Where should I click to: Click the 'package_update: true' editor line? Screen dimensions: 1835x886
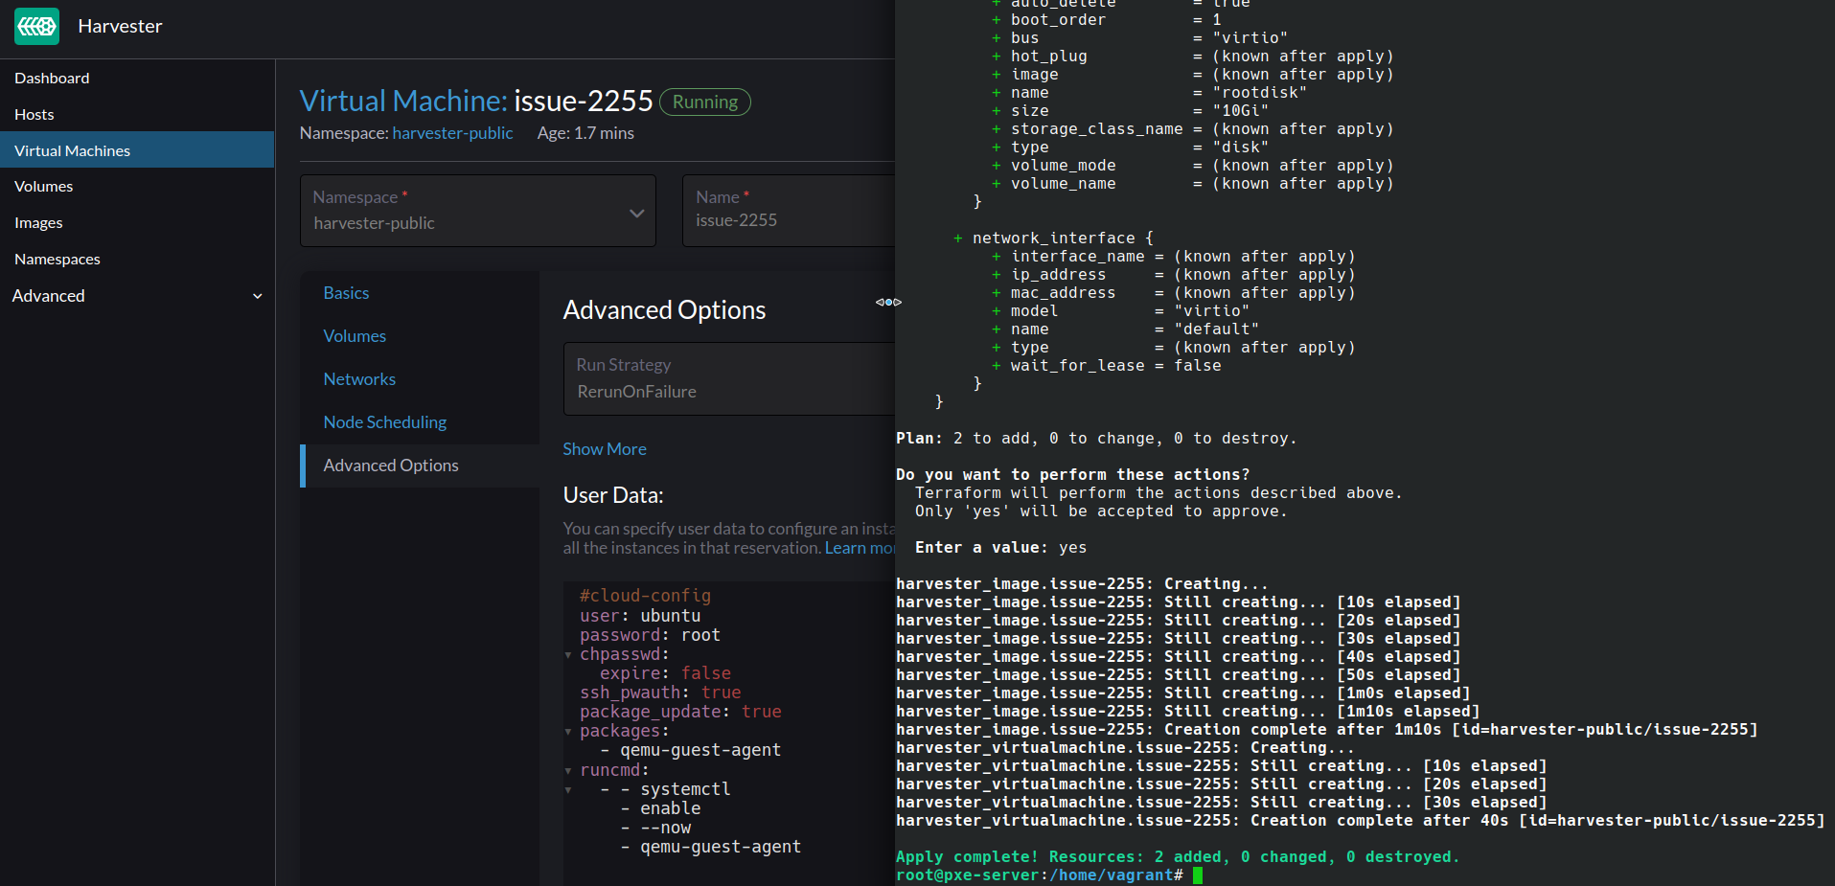tap(680, 712)
